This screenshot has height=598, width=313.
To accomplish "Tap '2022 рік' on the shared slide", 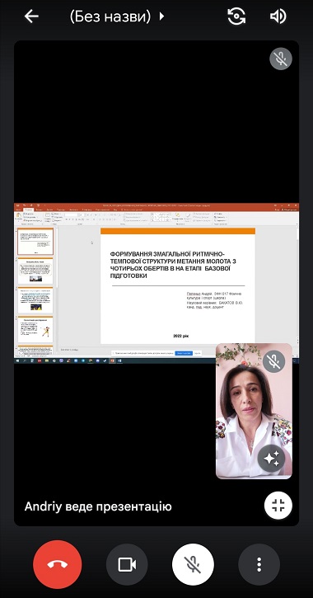I will [181, 336].
